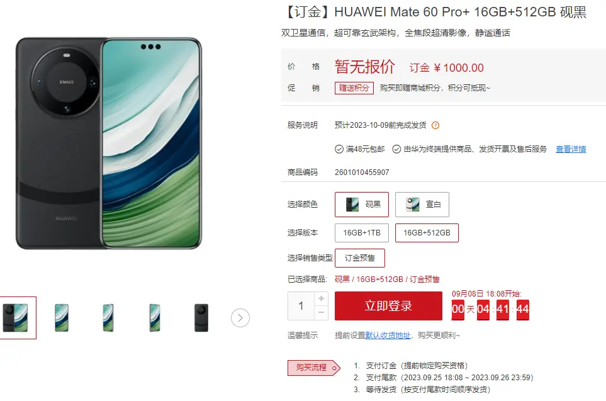Open the 查看详情 link
This screenshot has height=401, width=606.
(571, 149)
